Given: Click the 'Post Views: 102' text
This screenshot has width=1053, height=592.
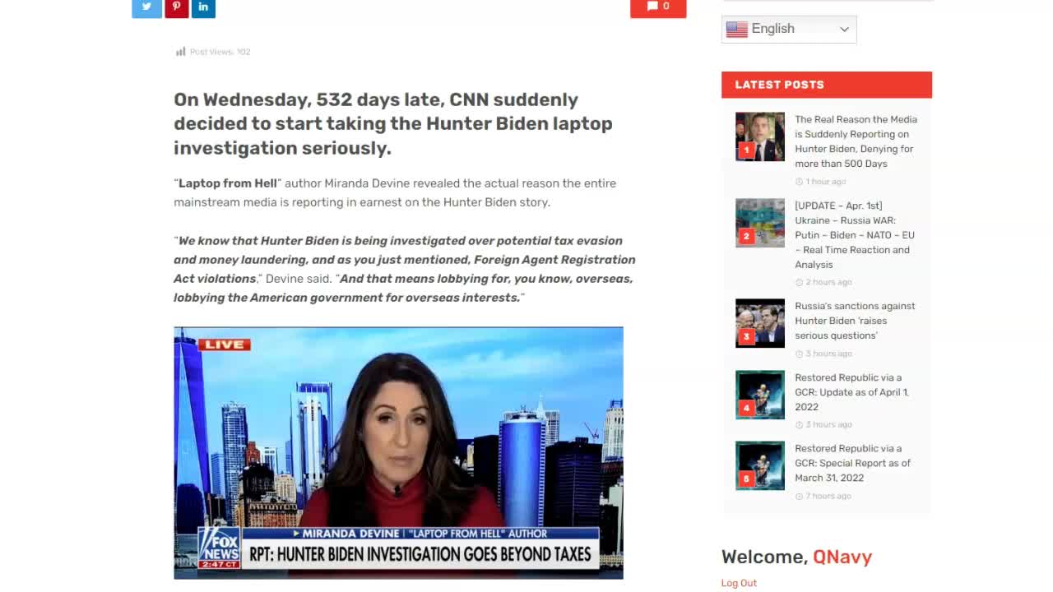Looking at the screenshot, I should click(x=220, y=52).
